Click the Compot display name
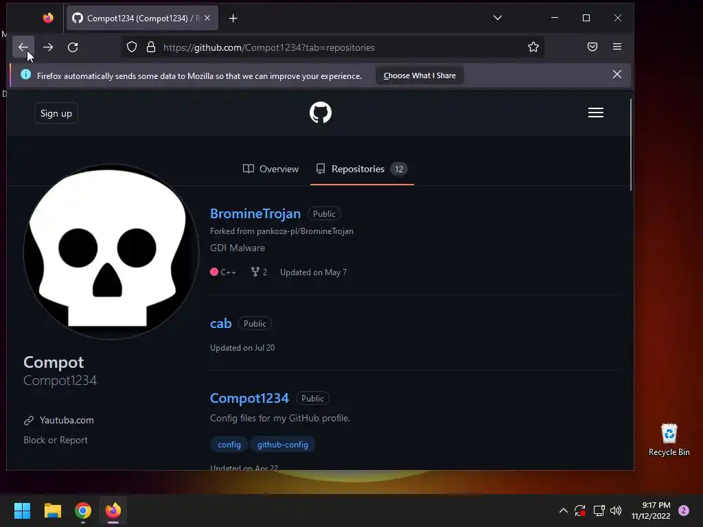The width and height of the screenshot is (703, 527). tap(54, 362)
